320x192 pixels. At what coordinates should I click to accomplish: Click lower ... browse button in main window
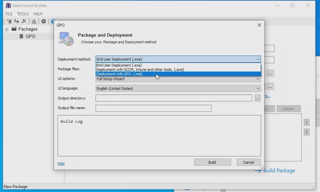pyautogui.click(x=270, y=87)
